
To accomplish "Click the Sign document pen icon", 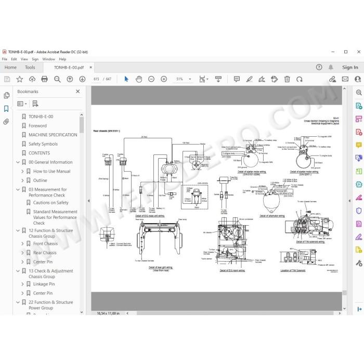I will [x=262, y=79].
